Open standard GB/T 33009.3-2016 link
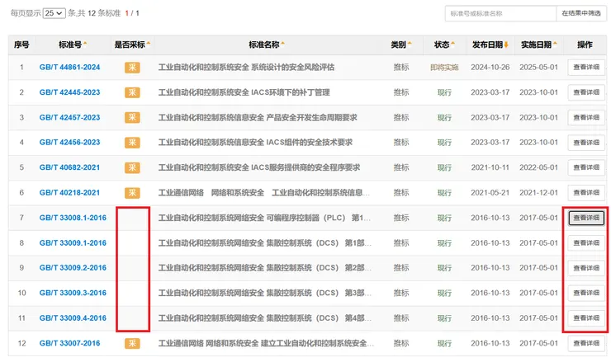611x362 pixels. (x=73, y=293)
